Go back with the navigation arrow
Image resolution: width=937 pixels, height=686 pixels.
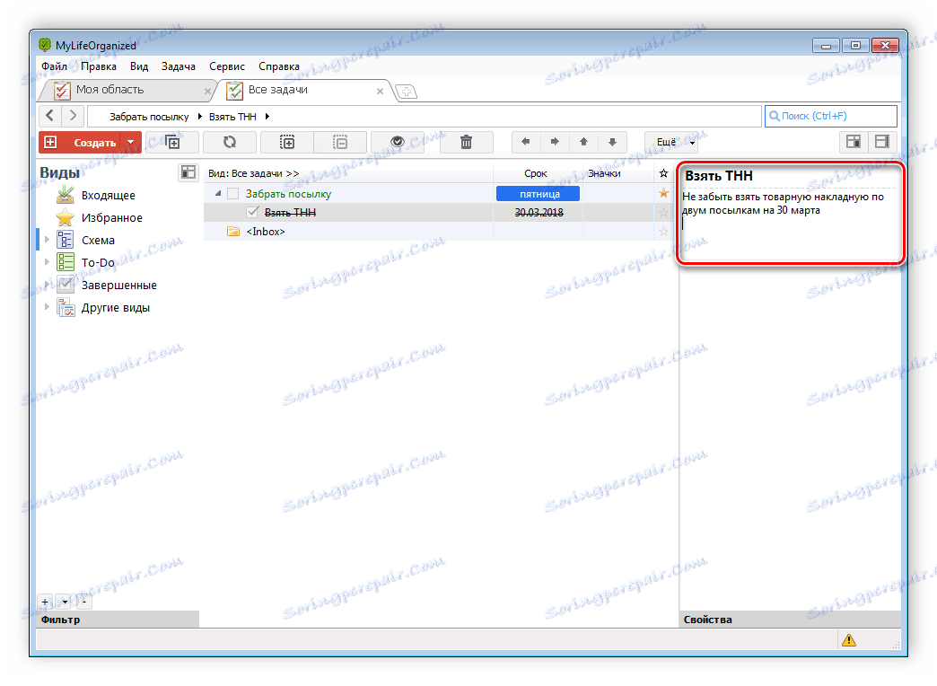coord(50,116)
